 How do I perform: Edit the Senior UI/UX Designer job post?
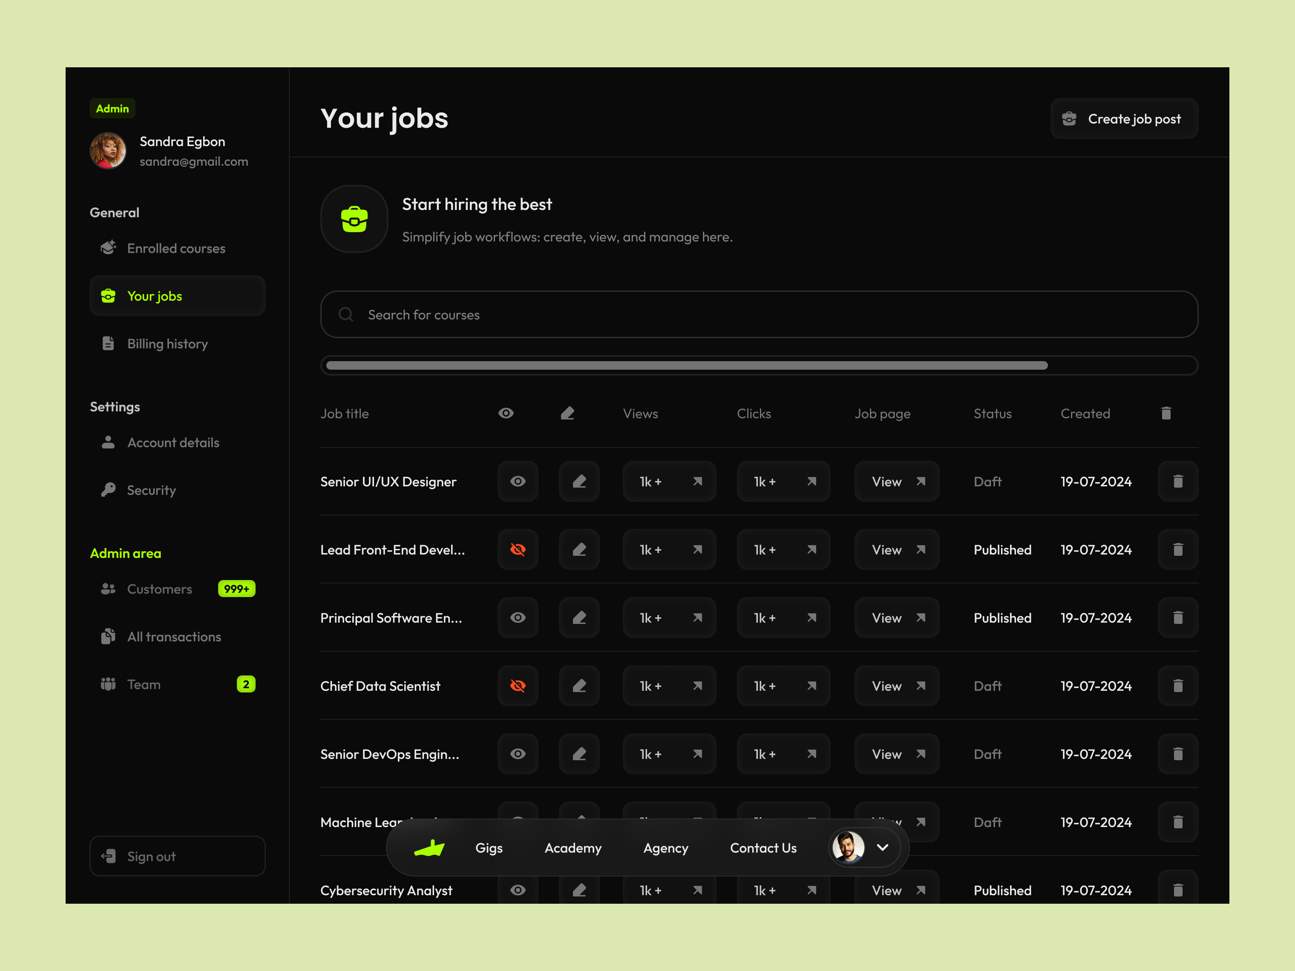[x=579, y=481]
